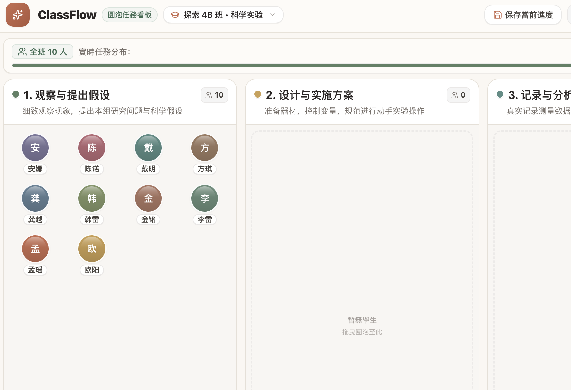Click the task distribution progress bar
Viewport: 571px width, 390px height.
[x=292, y=65]
